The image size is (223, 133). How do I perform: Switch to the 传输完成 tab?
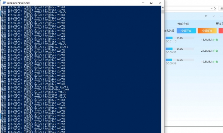[x=183, y=24]
